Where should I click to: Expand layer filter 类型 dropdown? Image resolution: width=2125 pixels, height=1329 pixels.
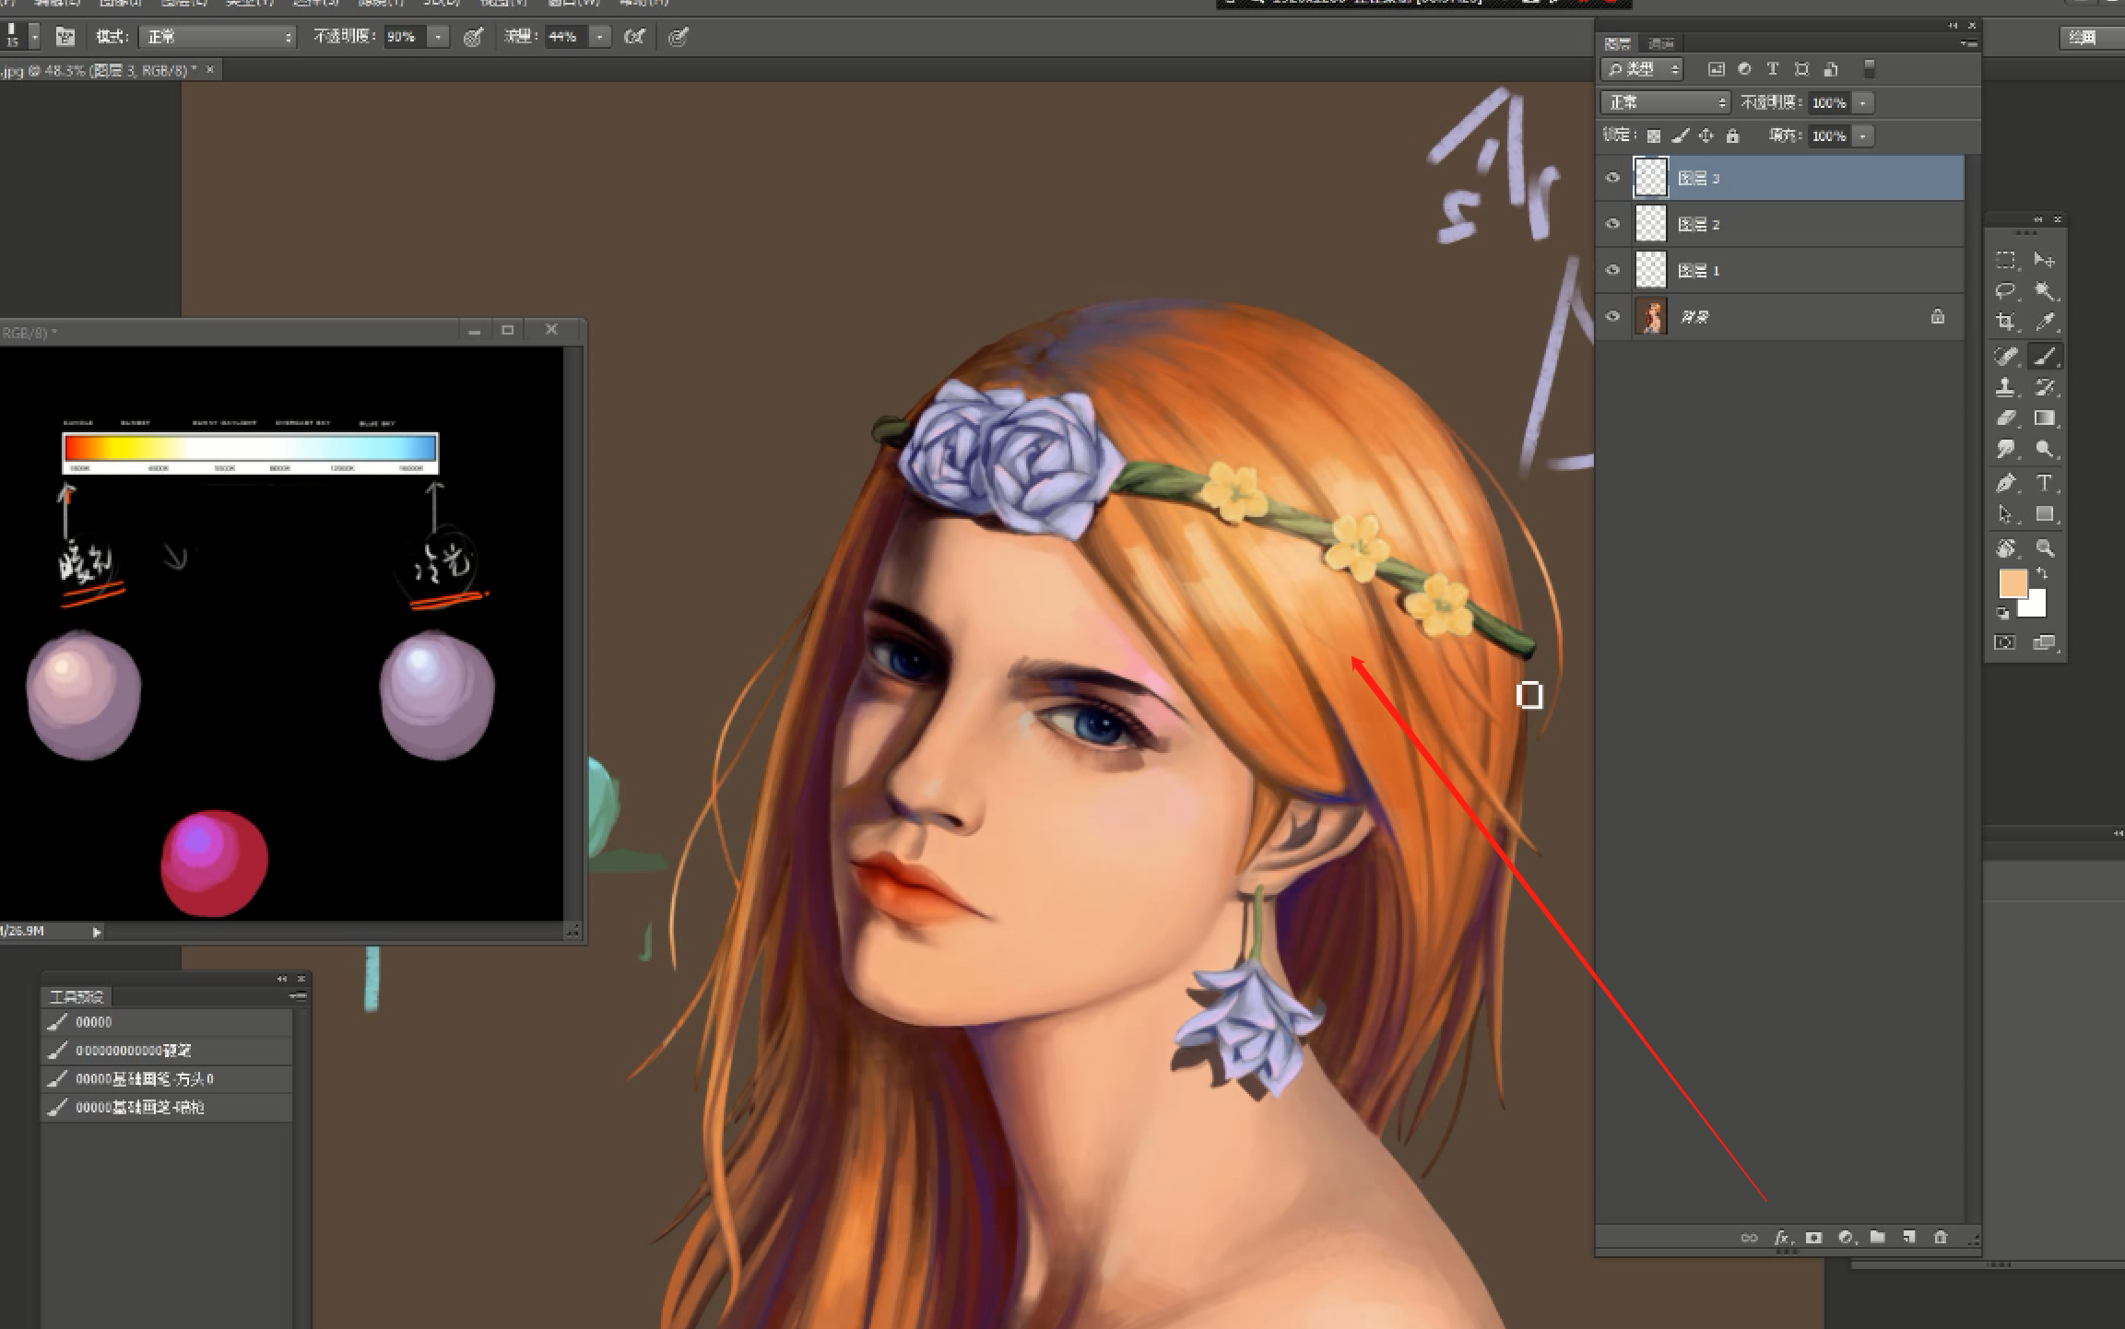(x=1643, y=69)
